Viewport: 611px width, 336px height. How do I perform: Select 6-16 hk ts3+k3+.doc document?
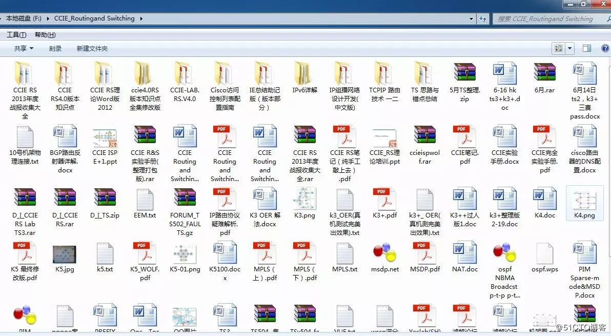click(x=504, y=86)
